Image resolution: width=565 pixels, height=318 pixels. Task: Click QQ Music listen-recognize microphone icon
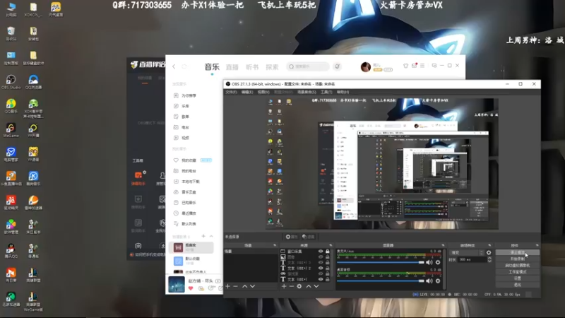click(338, 66)
